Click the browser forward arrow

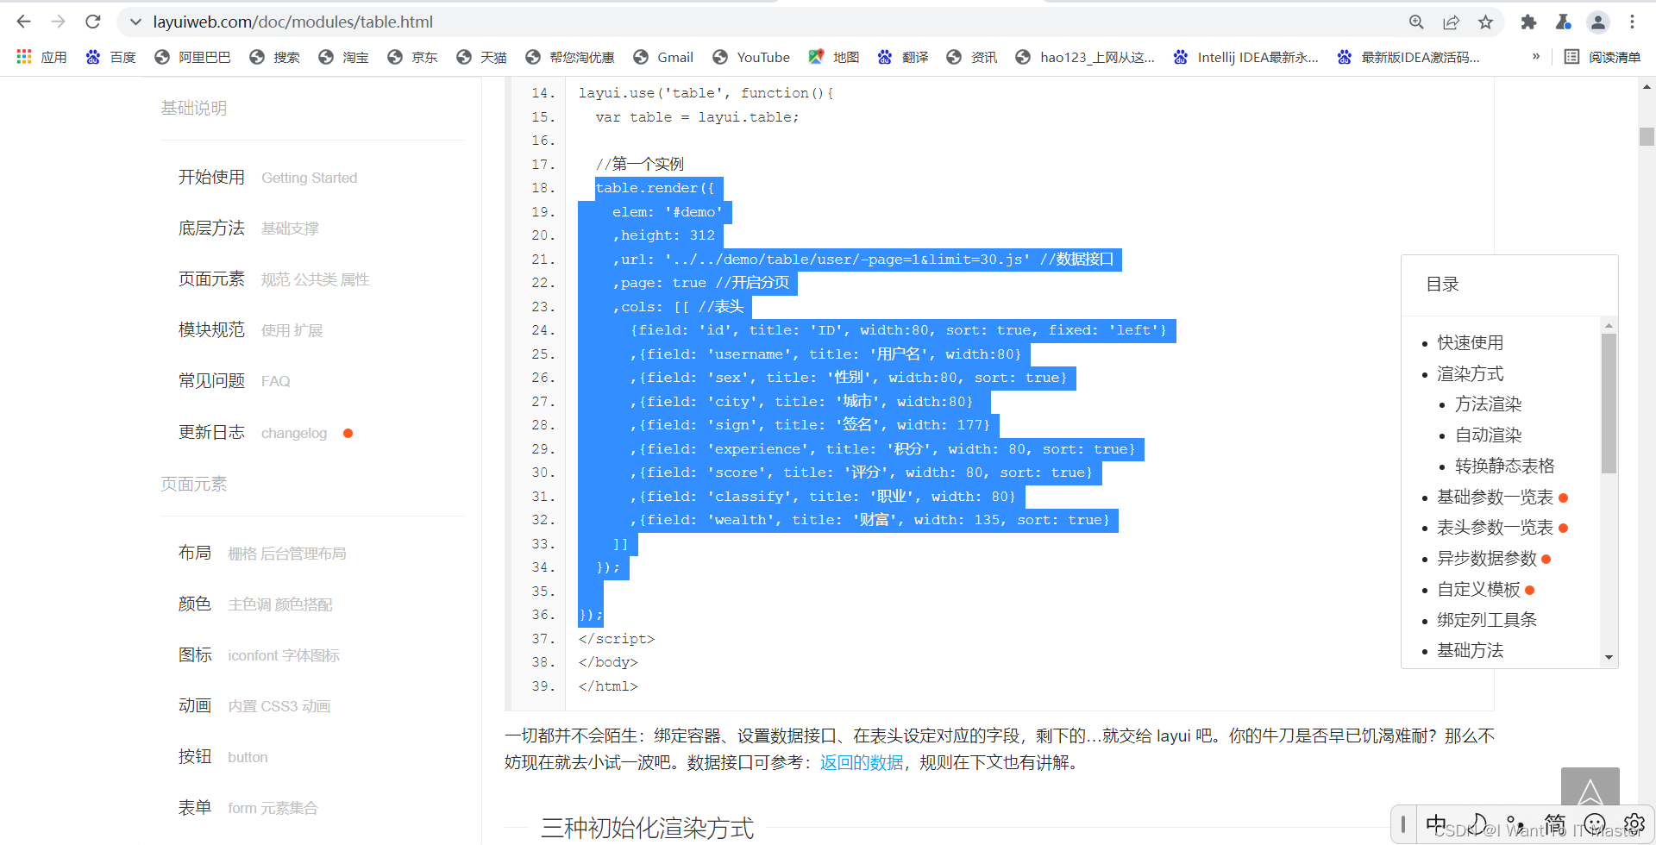coord(58,22)
